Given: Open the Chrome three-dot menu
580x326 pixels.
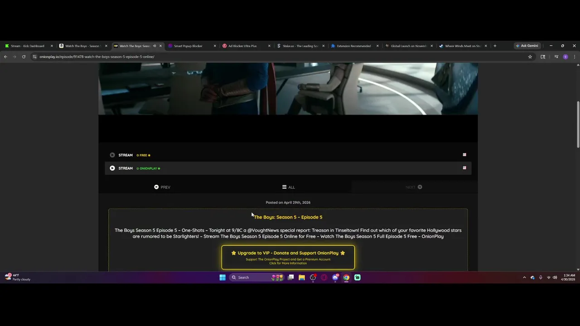Looking at the screenshot, I should 575,57.
